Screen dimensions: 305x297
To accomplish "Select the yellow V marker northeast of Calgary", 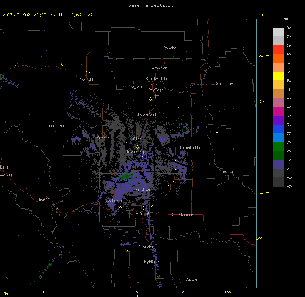I will (x=152, y=206).
